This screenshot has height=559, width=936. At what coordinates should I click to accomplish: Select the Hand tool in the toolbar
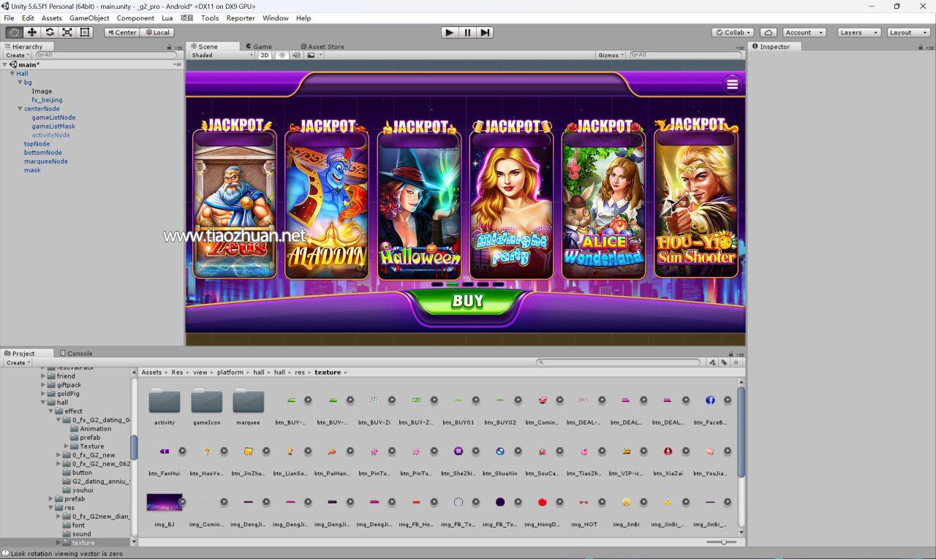[15, 32]
